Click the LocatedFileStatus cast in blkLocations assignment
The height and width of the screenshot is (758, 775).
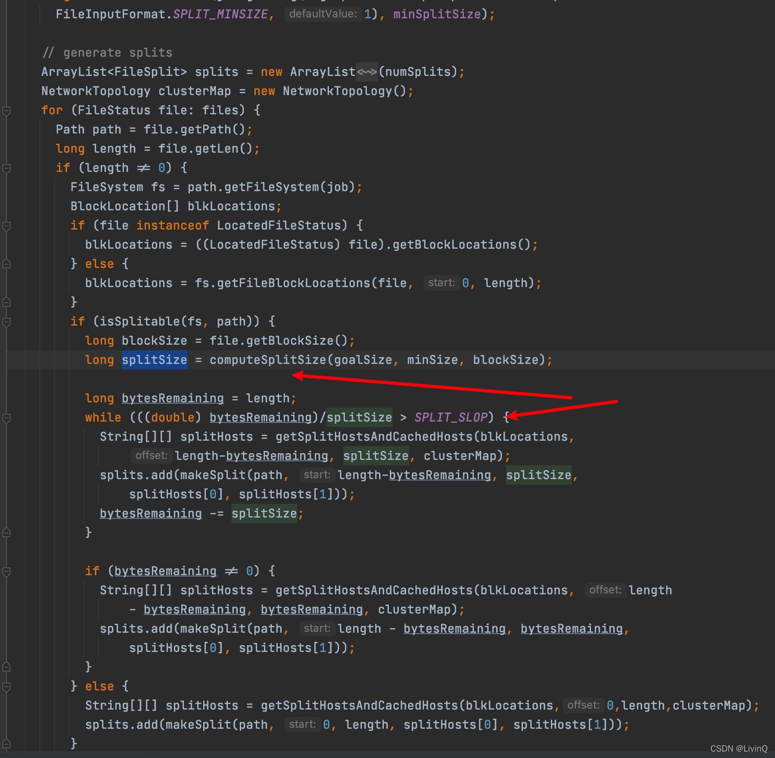[271, 245]
